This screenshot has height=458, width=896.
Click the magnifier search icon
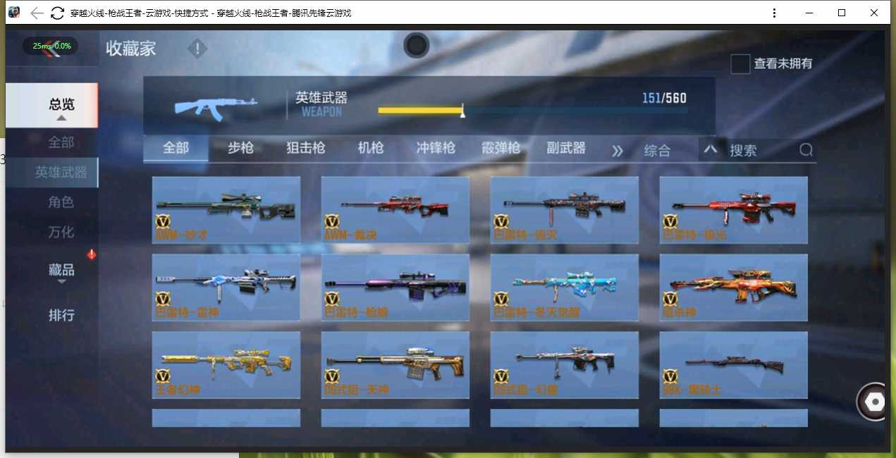[x=806, y=150]
